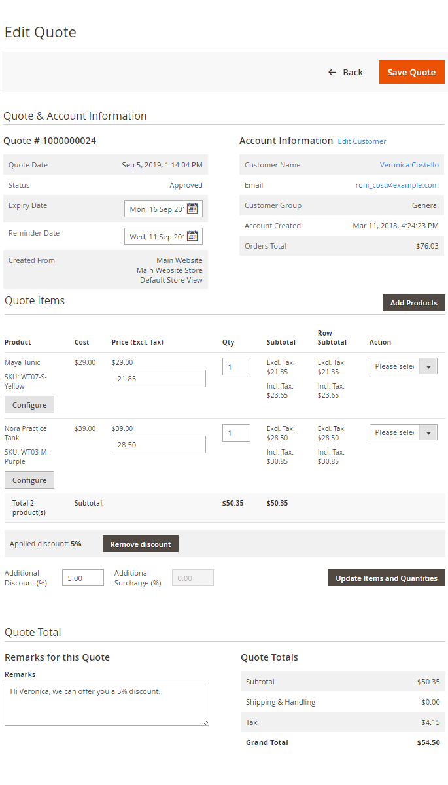Open the Veronica Costello customer link
Viewport: 448px width, 785px height.
coord(409,165)
